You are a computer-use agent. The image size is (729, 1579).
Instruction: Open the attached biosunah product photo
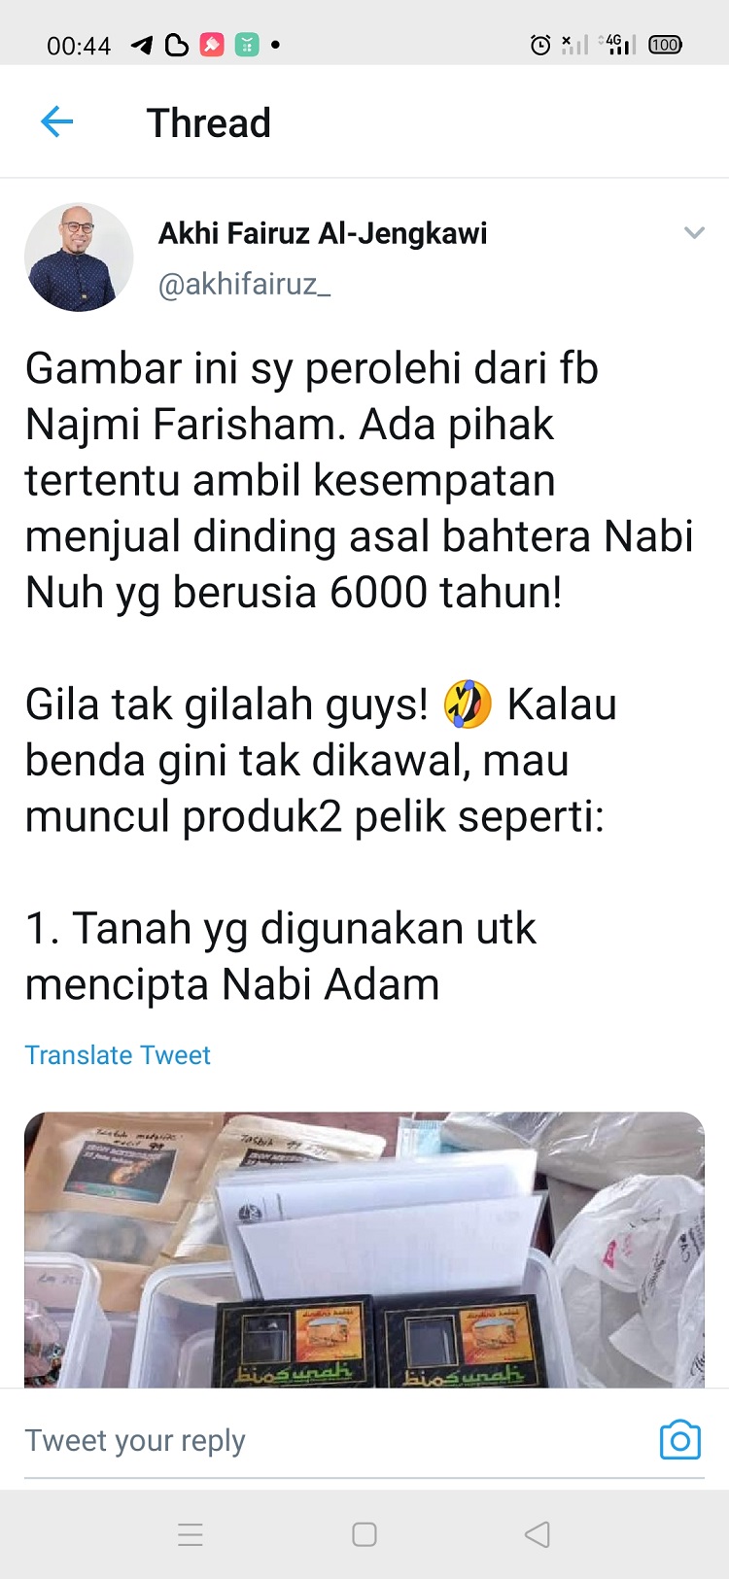click(x=364, y=1250)
